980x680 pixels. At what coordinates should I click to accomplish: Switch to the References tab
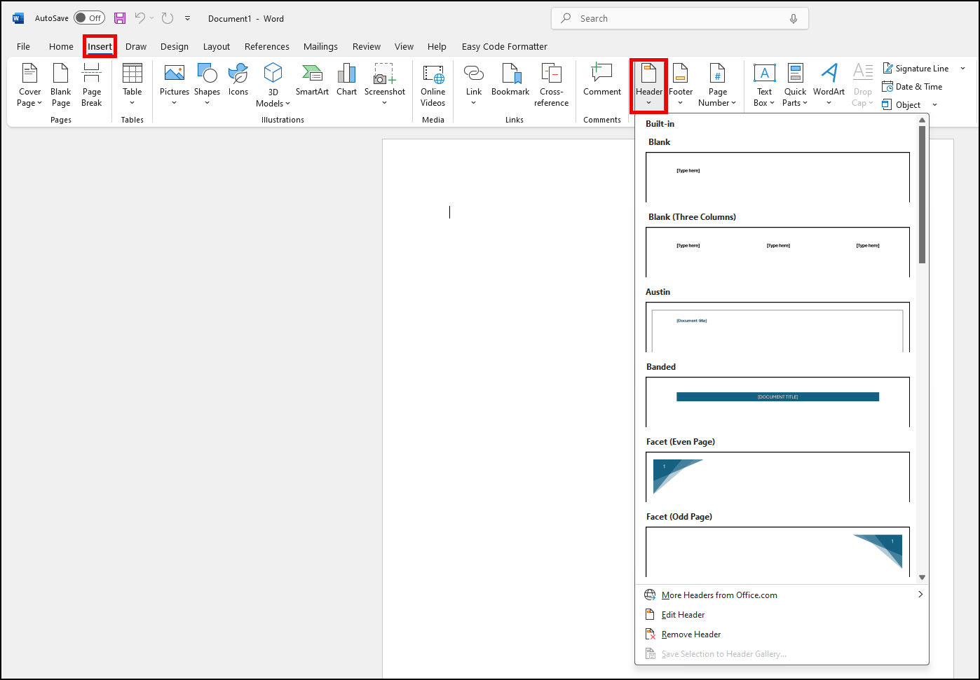[266, 46]
